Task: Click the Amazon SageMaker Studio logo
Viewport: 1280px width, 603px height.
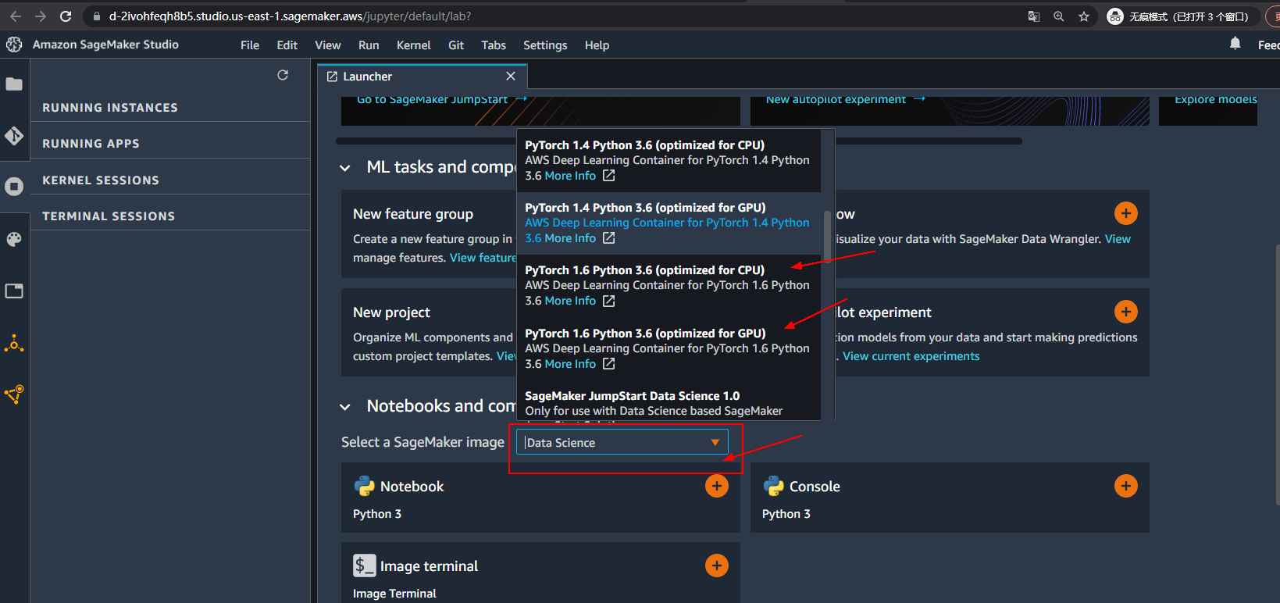Action: coord(14,45)
